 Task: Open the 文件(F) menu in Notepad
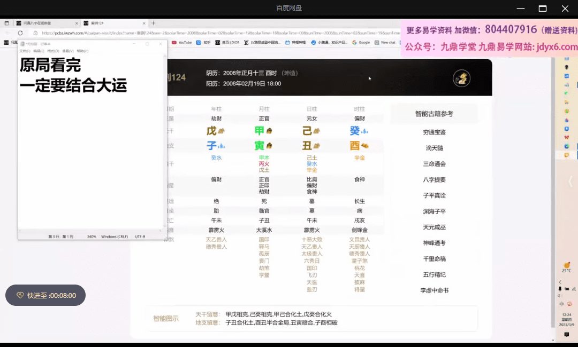click(25, 51)
